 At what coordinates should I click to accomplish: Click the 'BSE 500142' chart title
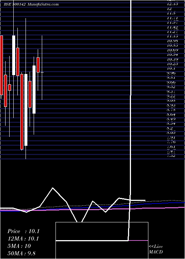tap(14, 4)
